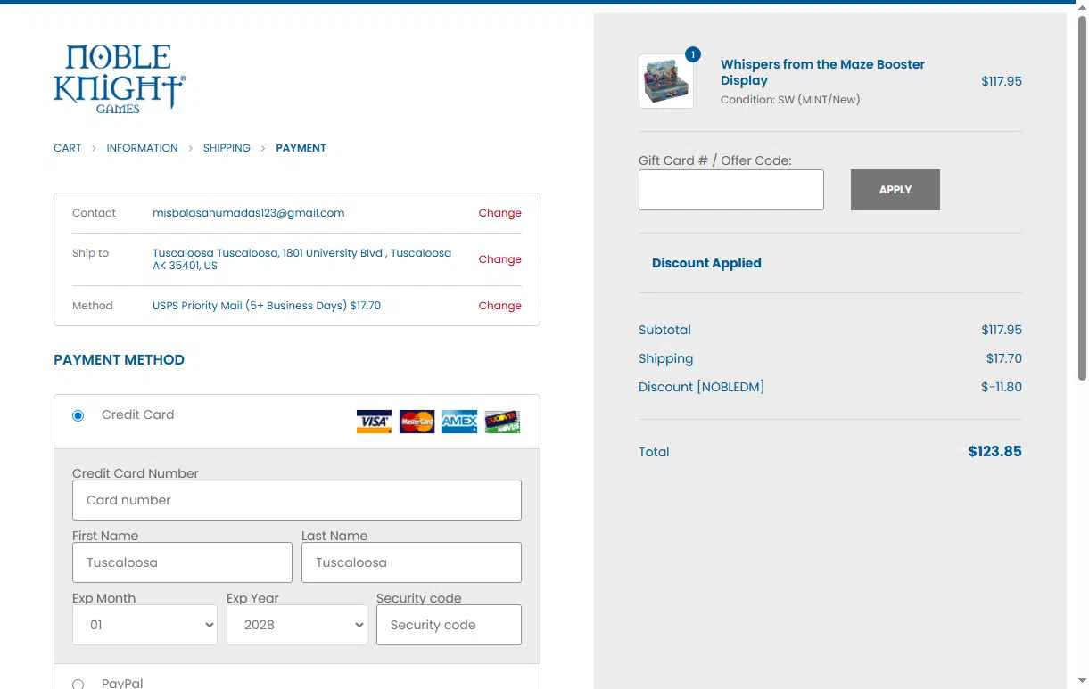1089x689 pixels.
Task: Click the quantity badge on product thumbnail
Action: point(693,54)
